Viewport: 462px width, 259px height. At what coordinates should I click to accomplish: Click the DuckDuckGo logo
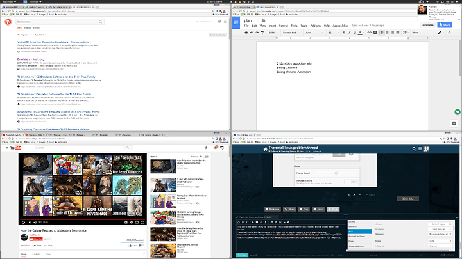(x=8, y=22)
